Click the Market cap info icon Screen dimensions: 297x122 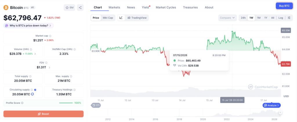click(x=50, y=36)
